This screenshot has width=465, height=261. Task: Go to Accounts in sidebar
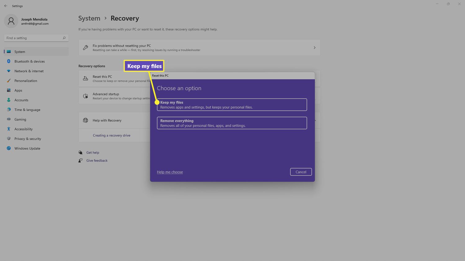click(21, 100)
